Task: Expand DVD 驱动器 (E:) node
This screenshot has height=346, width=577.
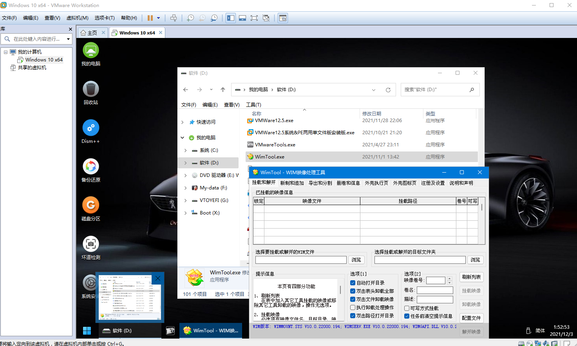Action: point(186,175)
